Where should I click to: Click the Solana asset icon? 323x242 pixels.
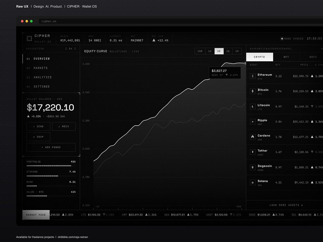[x=252, y=182]
